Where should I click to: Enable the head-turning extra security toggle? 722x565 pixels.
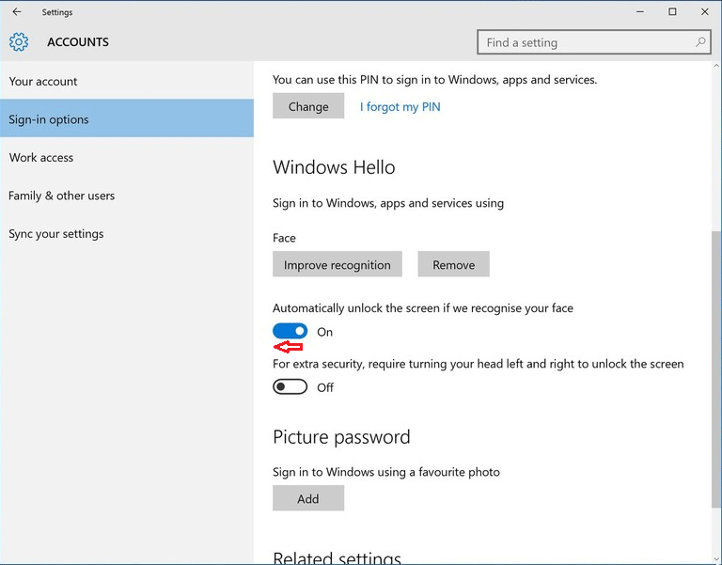point(290,386)
